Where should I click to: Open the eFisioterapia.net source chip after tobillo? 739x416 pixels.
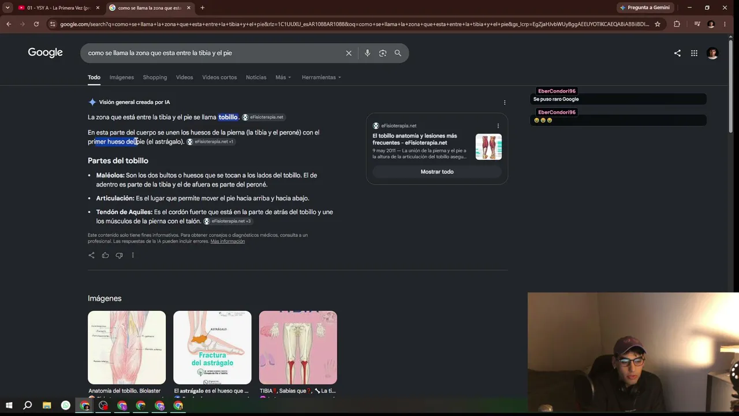(x=263, y=117)
